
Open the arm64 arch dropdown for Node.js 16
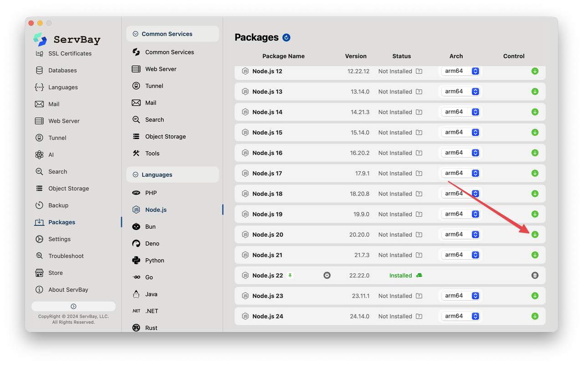pyautogui.click(x=460, y=153)
